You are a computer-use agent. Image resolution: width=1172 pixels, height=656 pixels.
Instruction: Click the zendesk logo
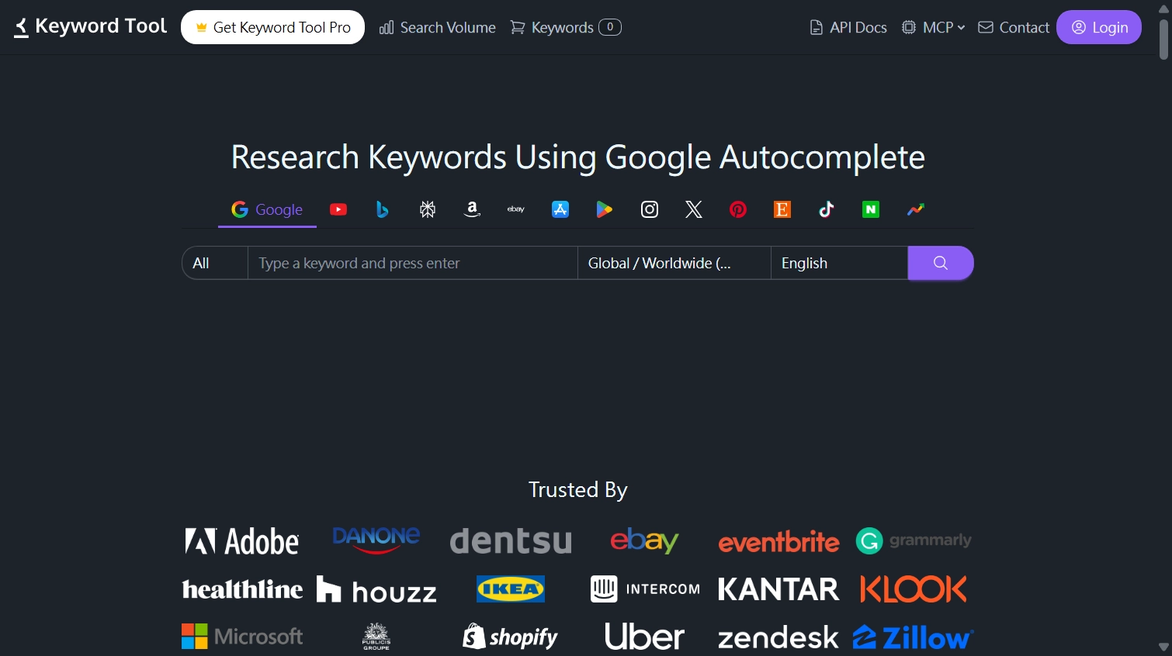[778, 637]
